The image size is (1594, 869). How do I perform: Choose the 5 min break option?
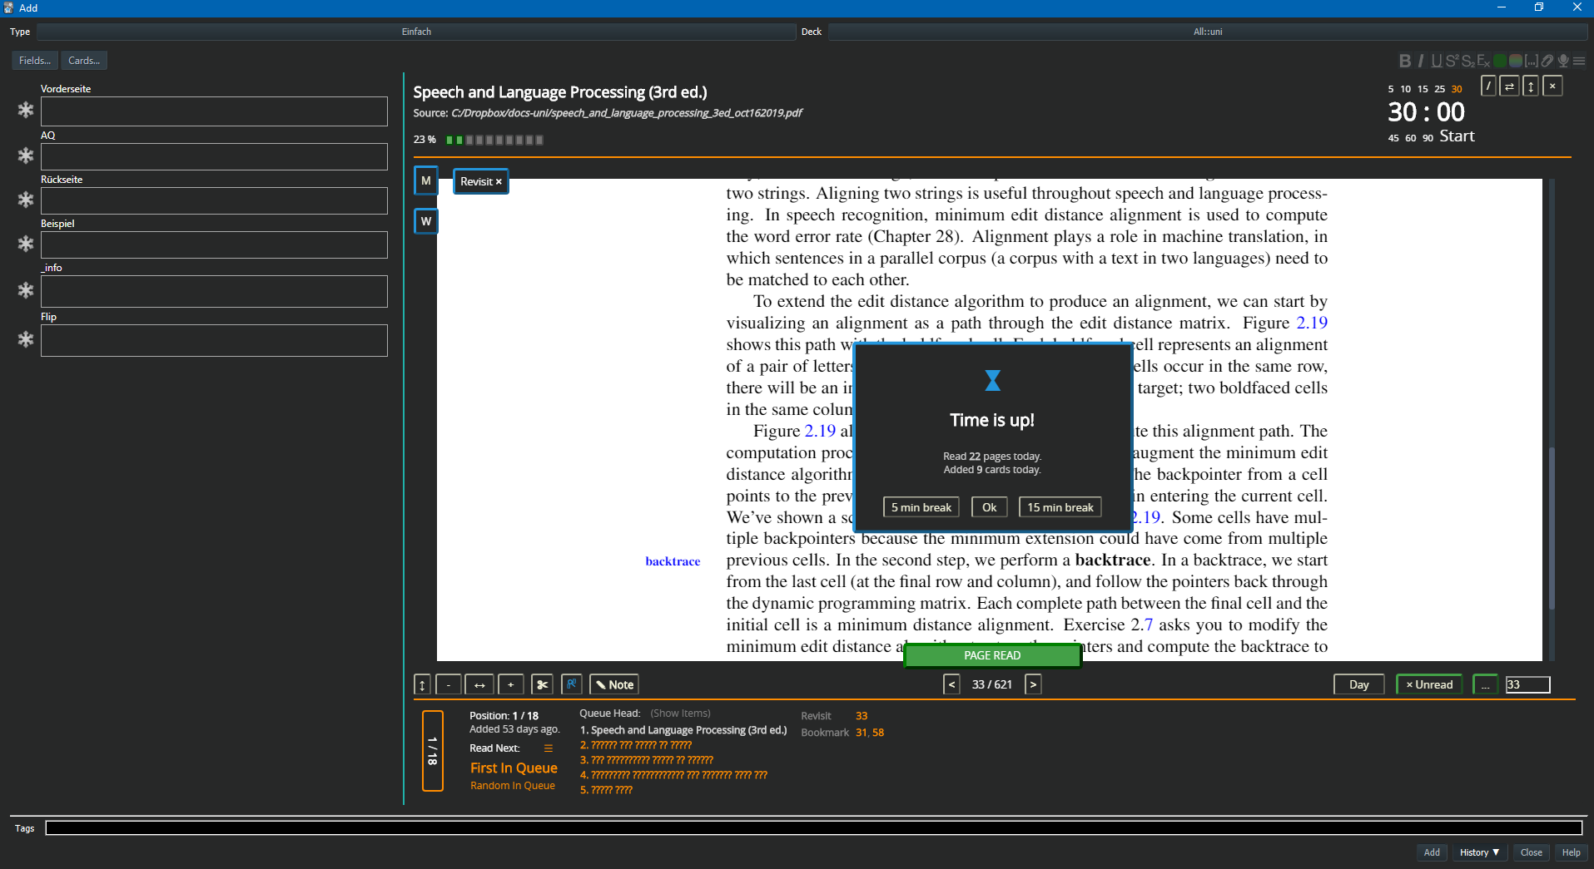[921, 507]
